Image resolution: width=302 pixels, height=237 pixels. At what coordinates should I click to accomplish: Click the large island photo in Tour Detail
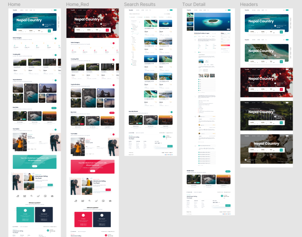pyautogui.click(x=212, y=21)
